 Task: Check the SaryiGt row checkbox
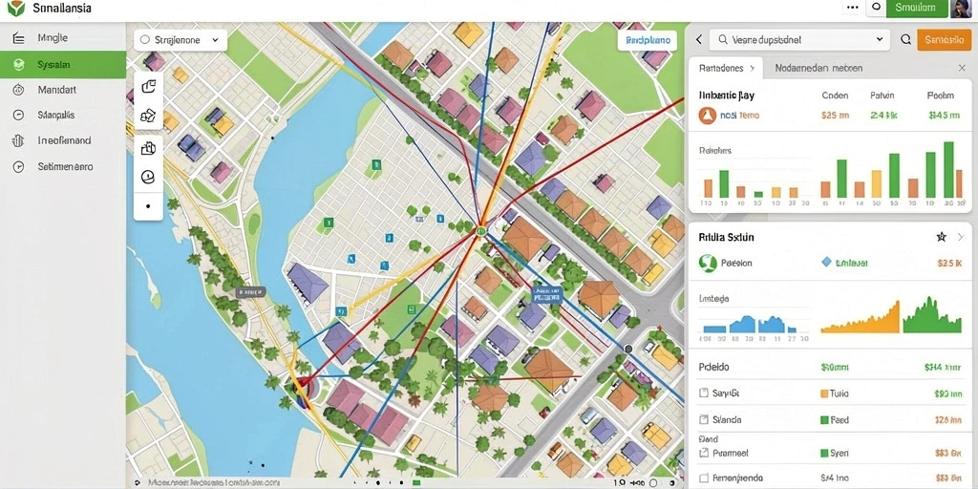(704, 393)
